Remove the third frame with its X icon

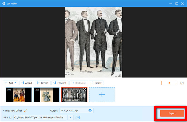pos(85,89)
